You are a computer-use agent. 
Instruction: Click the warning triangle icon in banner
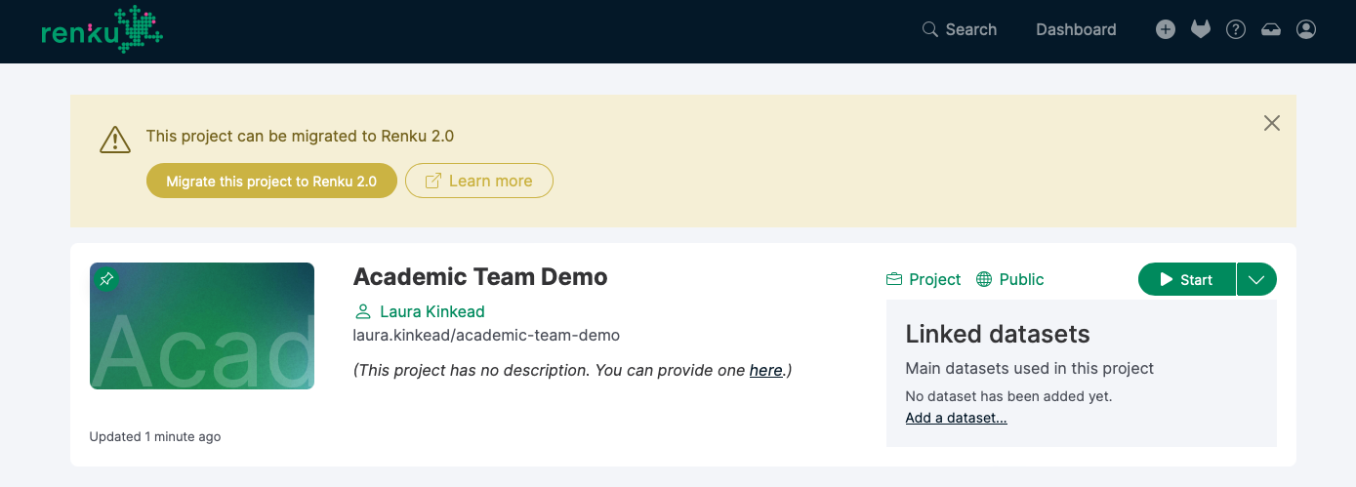(x=115, y=140)
